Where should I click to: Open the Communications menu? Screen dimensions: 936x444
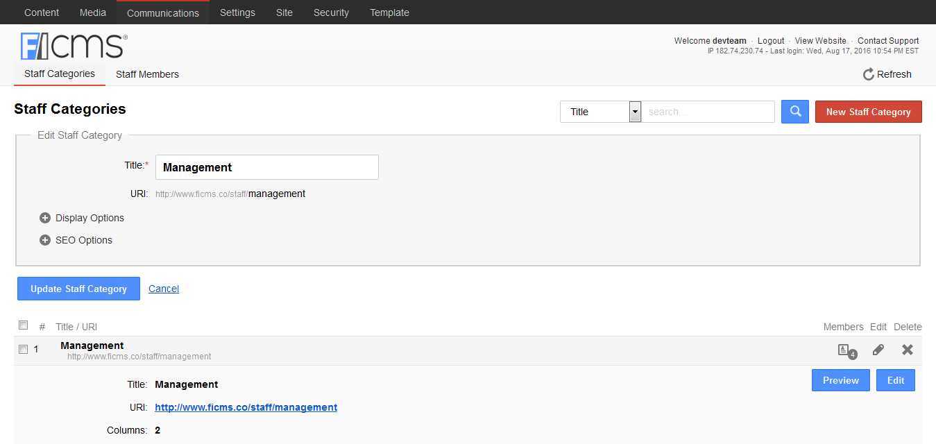(x=162, y=12)
